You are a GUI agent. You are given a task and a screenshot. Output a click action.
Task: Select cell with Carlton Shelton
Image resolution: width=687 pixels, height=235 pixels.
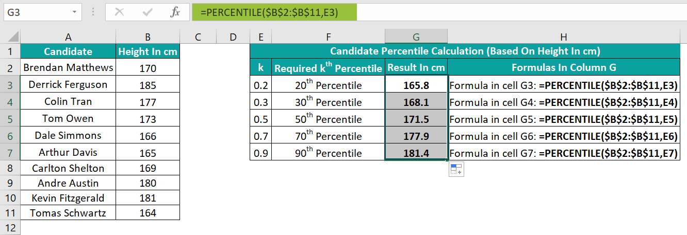click(68, 168)
